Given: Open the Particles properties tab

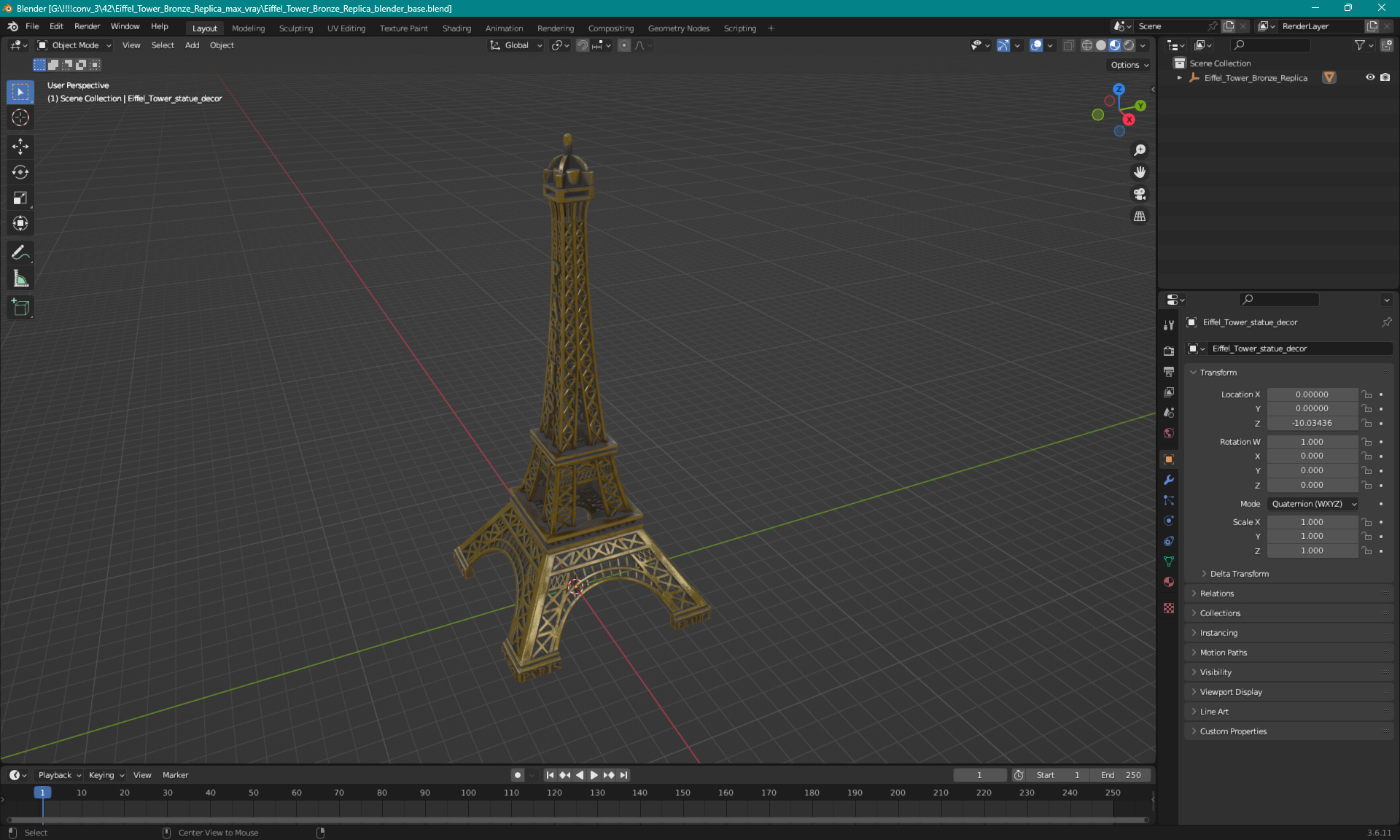Looking at the screenshot, I should pyautogui.click(x=1169, y=500).
